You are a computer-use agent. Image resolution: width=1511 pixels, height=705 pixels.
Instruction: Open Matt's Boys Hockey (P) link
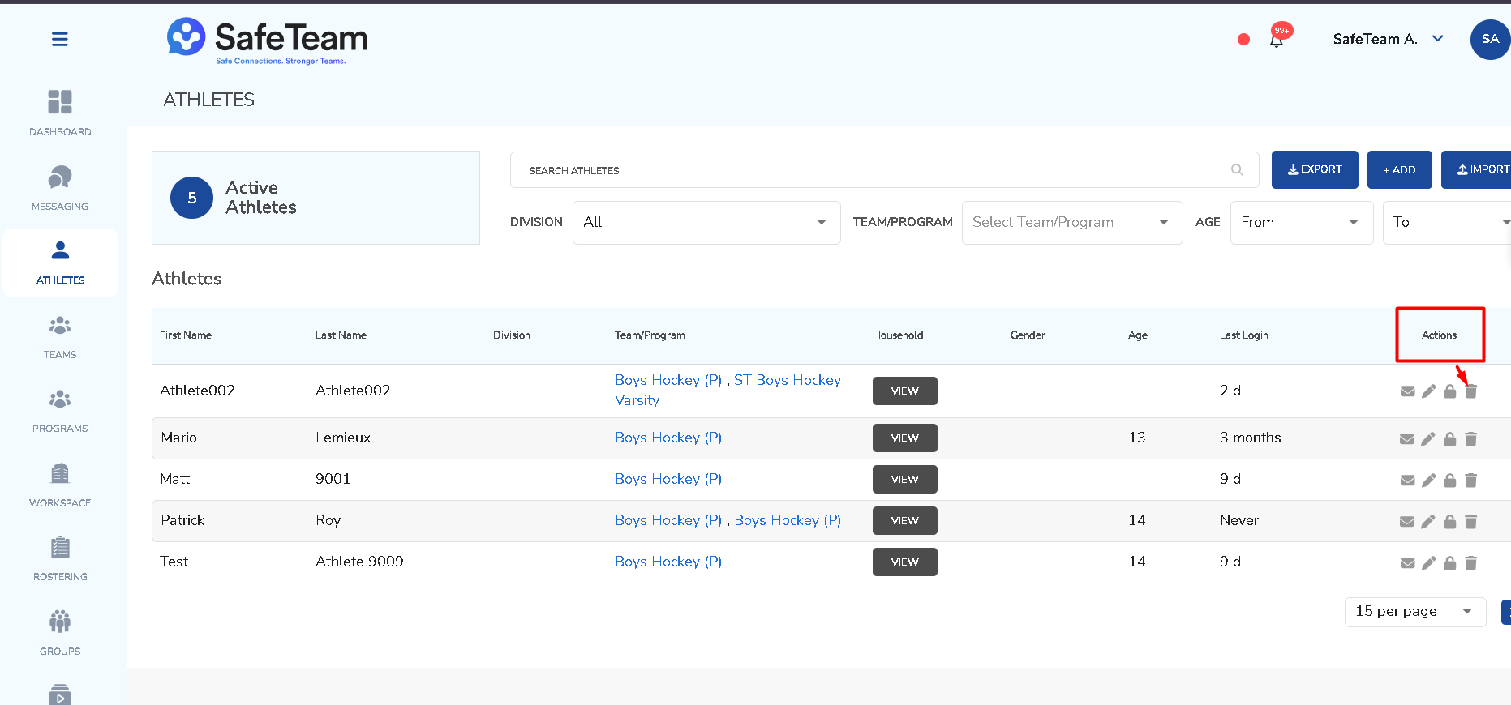point(668,479)
